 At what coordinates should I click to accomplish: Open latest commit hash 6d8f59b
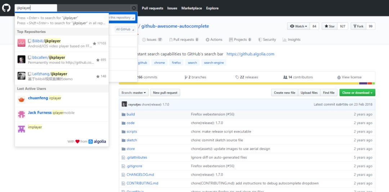tap(342, 105)
